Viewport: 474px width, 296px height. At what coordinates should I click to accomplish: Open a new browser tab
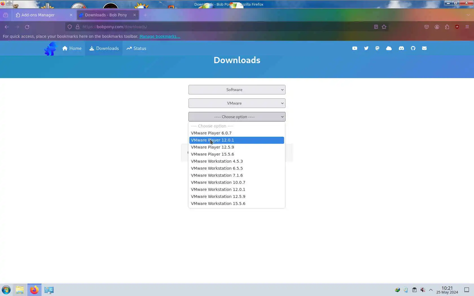[x=145, y=15]
